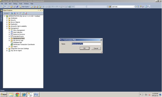Click the Refresh icon in Object Explorer toolbar
The height and width of the screenshot is (97, 162).
23,13
